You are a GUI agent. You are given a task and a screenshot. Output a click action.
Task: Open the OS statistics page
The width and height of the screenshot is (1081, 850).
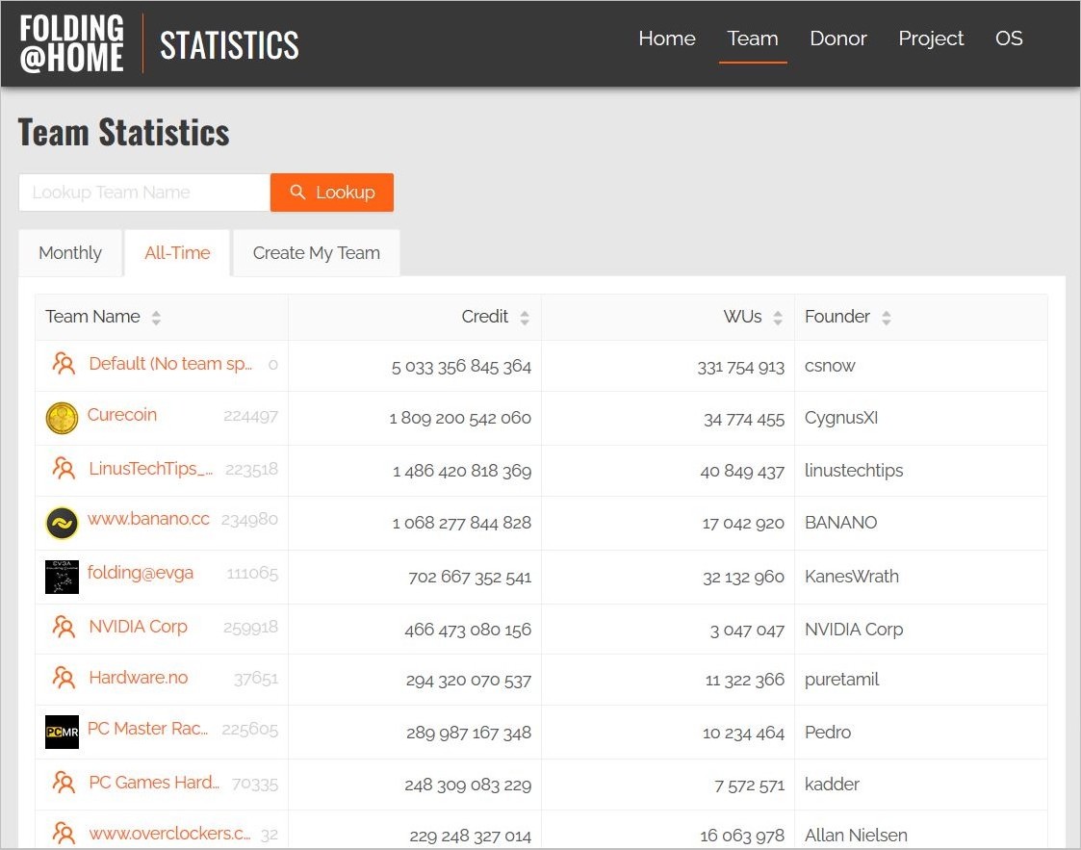coord(1009,39)
